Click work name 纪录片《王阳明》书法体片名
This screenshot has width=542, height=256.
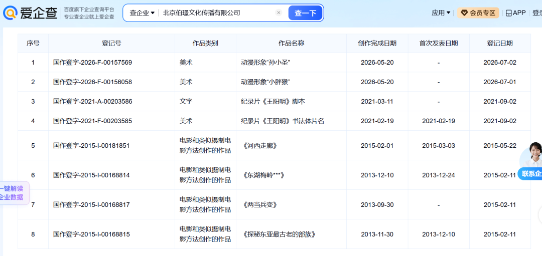point(283,121)
